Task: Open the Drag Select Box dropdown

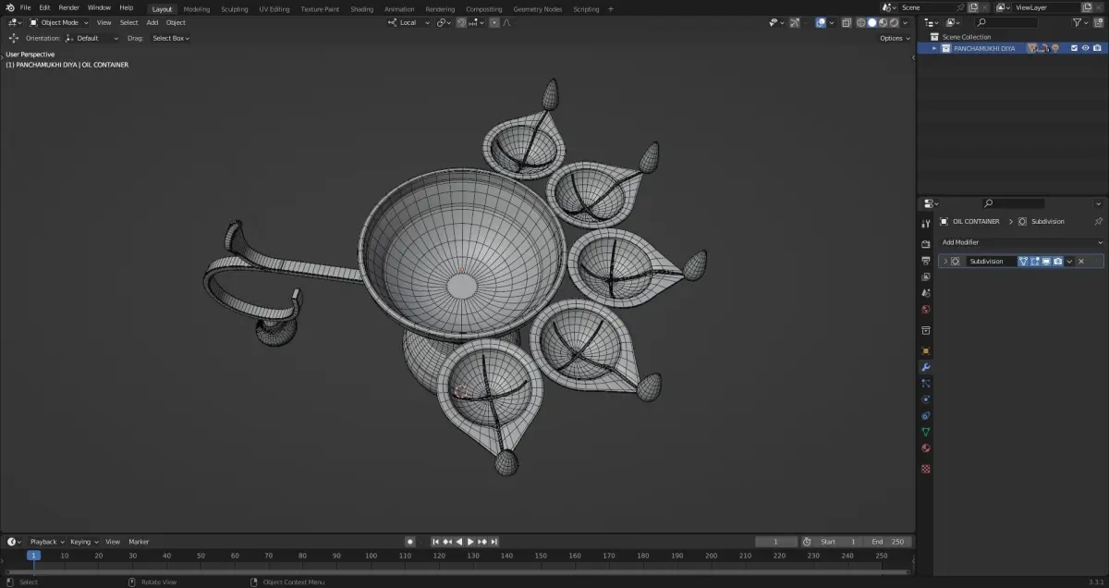Action: [171, 38]
